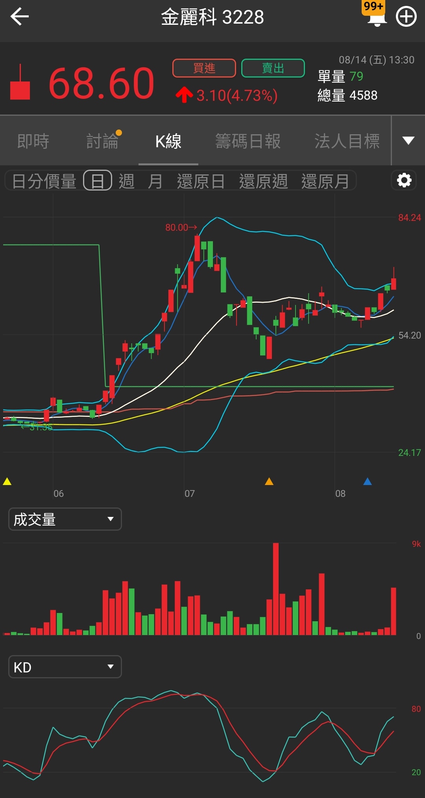
Task: Open chart settings gear icon
Action: point(404,181)
